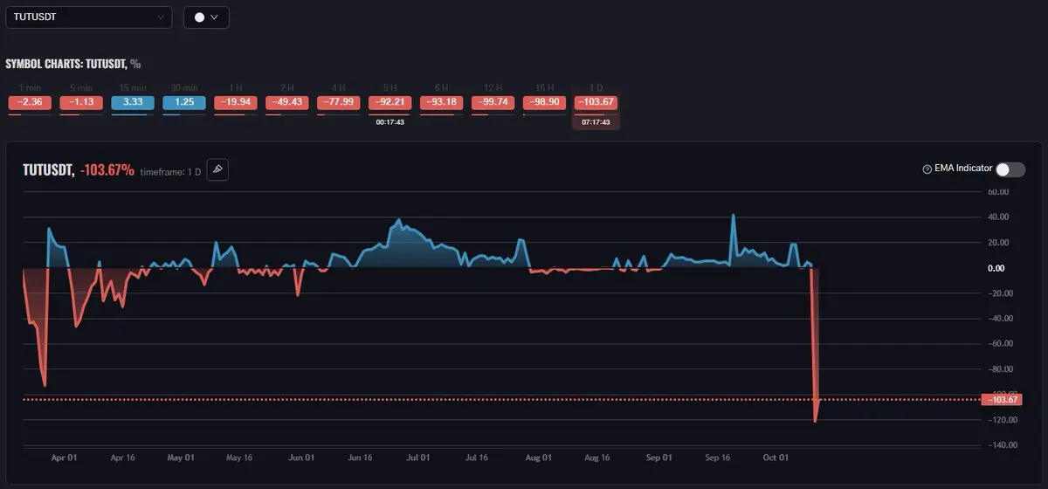The height and width of the screenshot is (489, 1048).
Task: Open the 16 H timeframe showing -98.90
Action: point(544,102)
